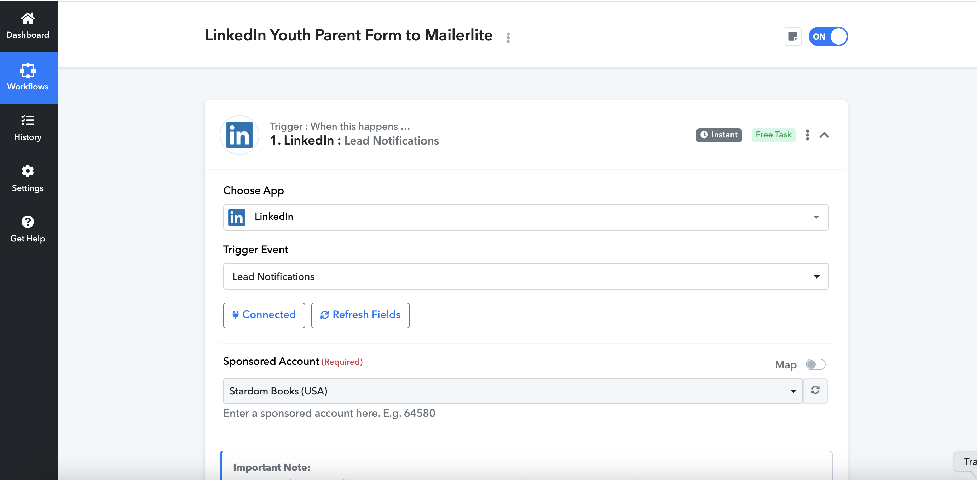Click the Get Help question icon

click(x=28, y=222)
